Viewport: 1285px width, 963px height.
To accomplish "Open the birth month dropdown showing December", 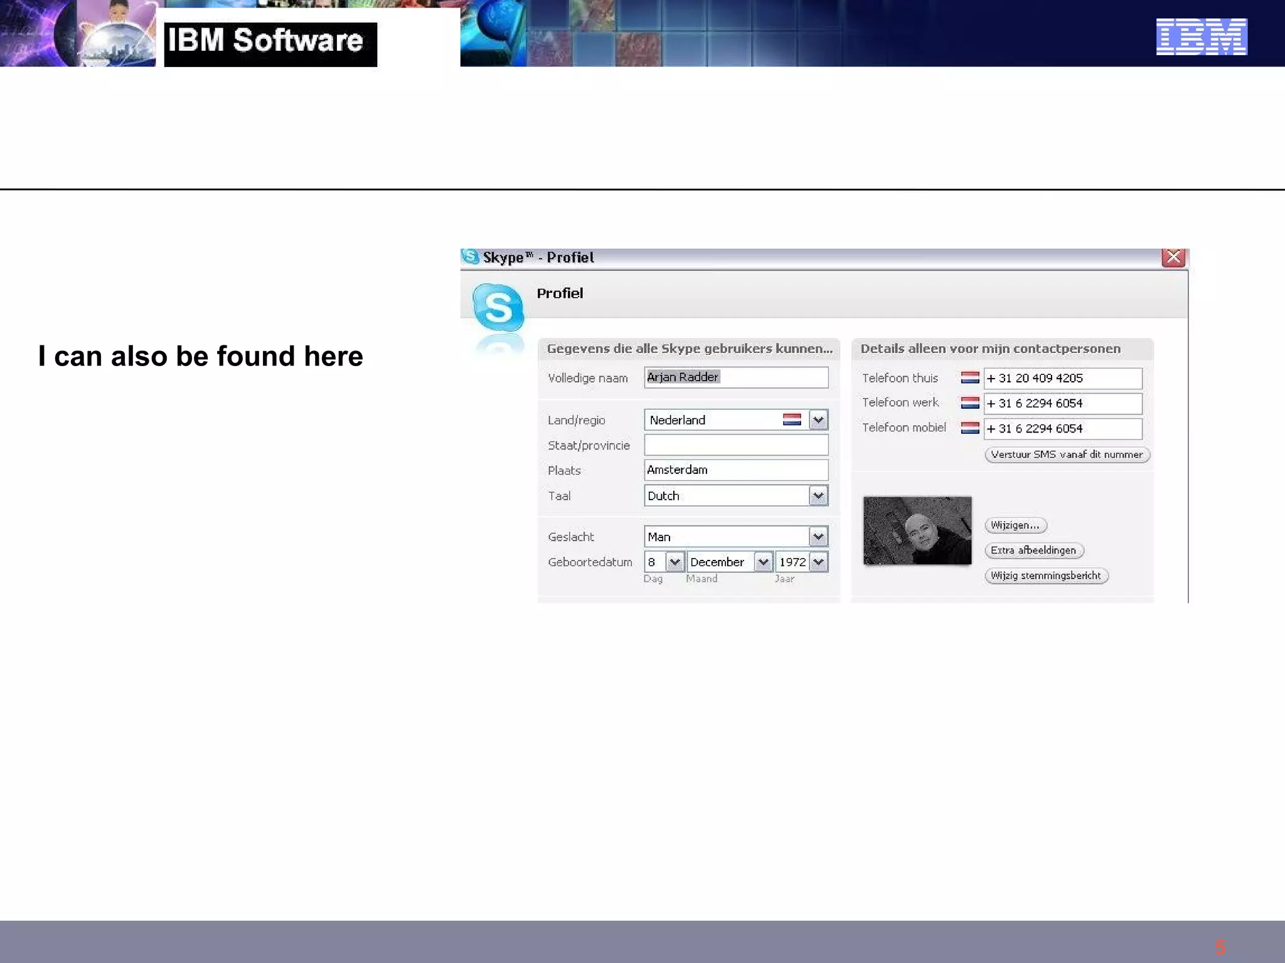I will 764,562.
